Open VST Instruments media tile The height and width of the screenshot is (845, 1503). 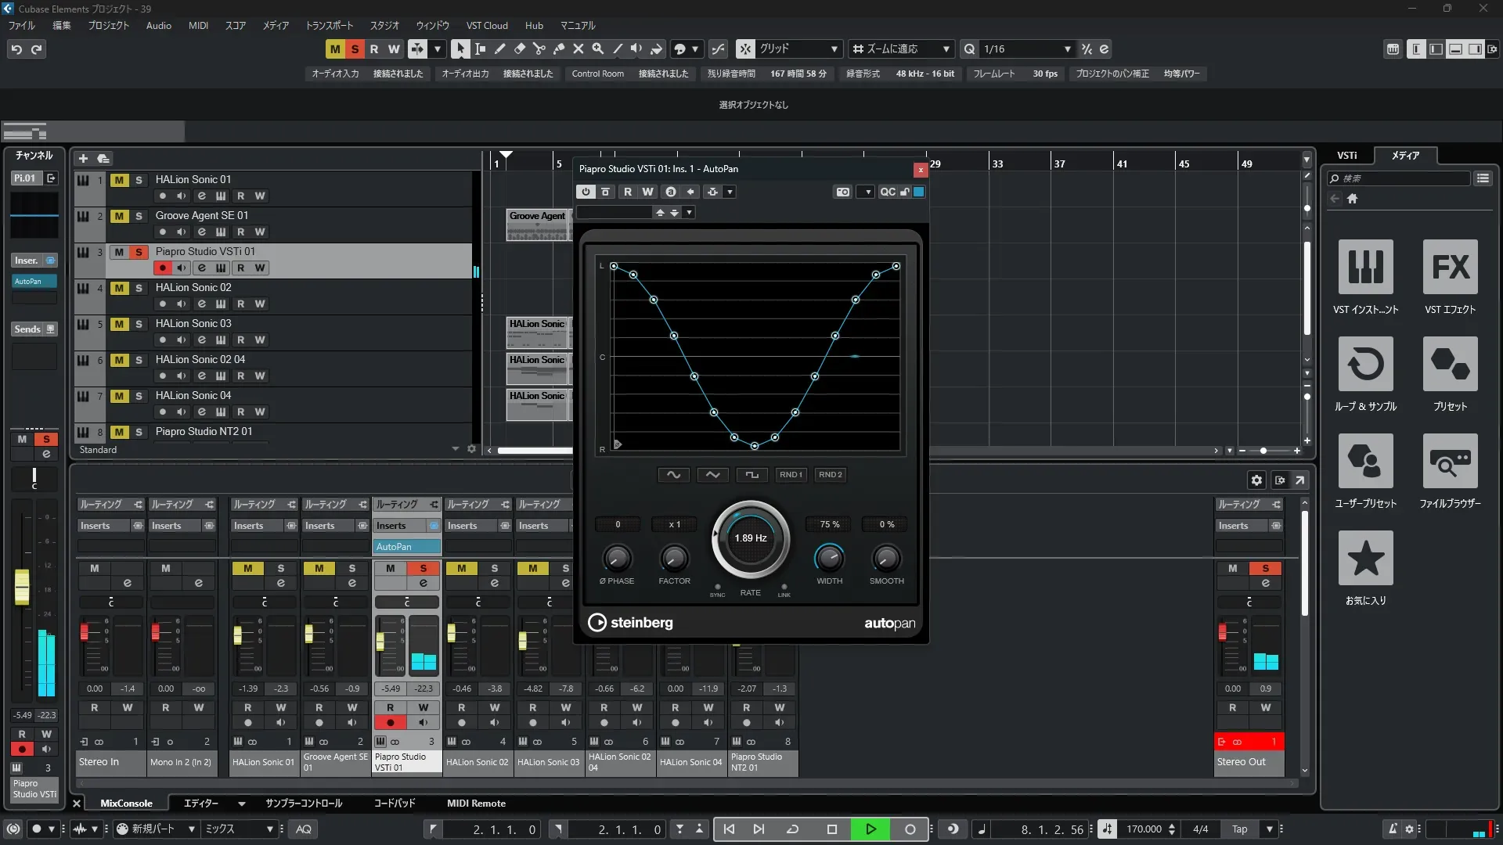pyautogui.click(x=1365, y=267)
